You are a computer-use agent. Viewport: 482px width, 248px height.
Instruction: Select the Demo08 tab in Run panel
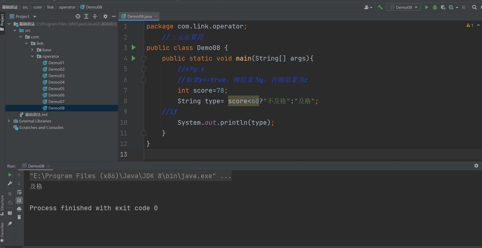pos(36,166)
